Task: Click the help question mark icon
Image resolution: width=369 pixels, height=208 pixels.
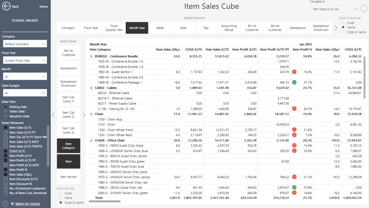Action: (5, 203)
